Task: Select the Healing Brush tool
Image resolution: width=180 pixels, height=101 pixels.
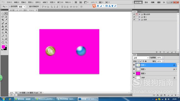Action: (3, 23)
